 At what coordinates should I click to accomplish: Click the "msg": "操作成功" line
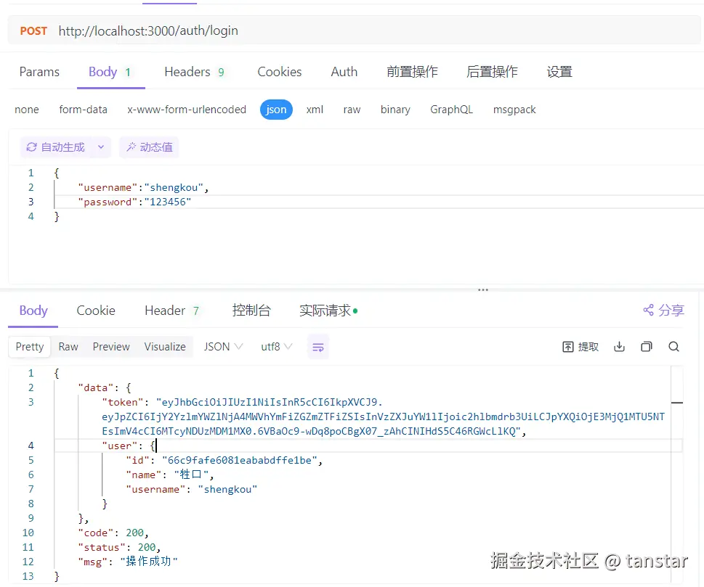[x=128, y=562]
